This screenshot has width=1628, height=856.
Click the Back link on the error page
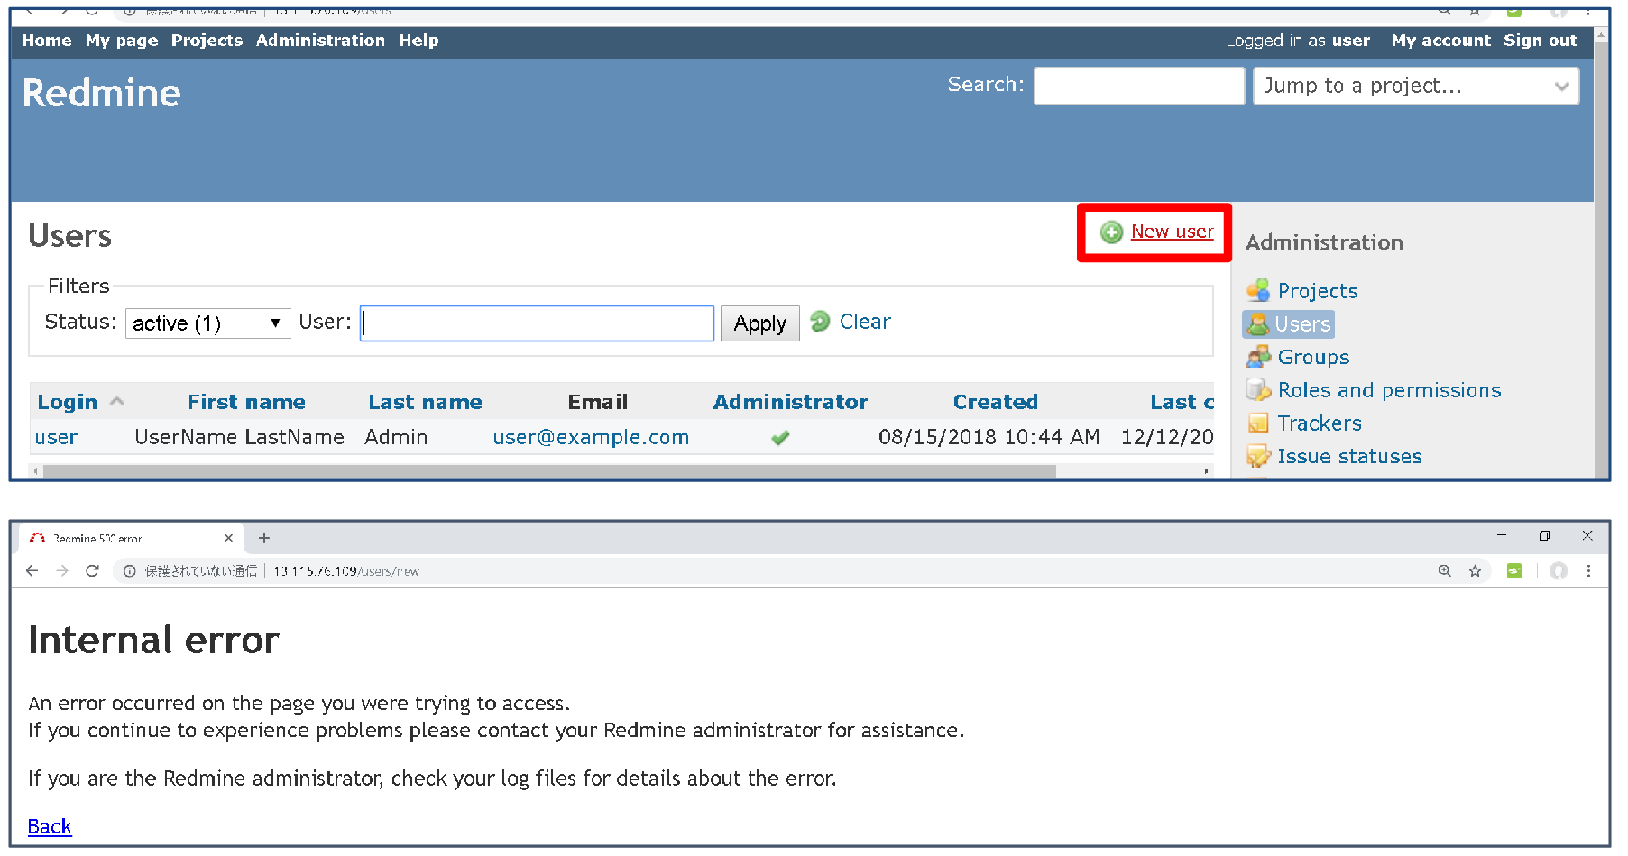coord(49,826)
